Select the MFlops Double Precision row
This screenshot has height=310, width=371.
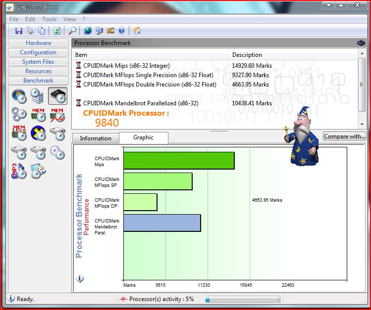coord(215,84)
